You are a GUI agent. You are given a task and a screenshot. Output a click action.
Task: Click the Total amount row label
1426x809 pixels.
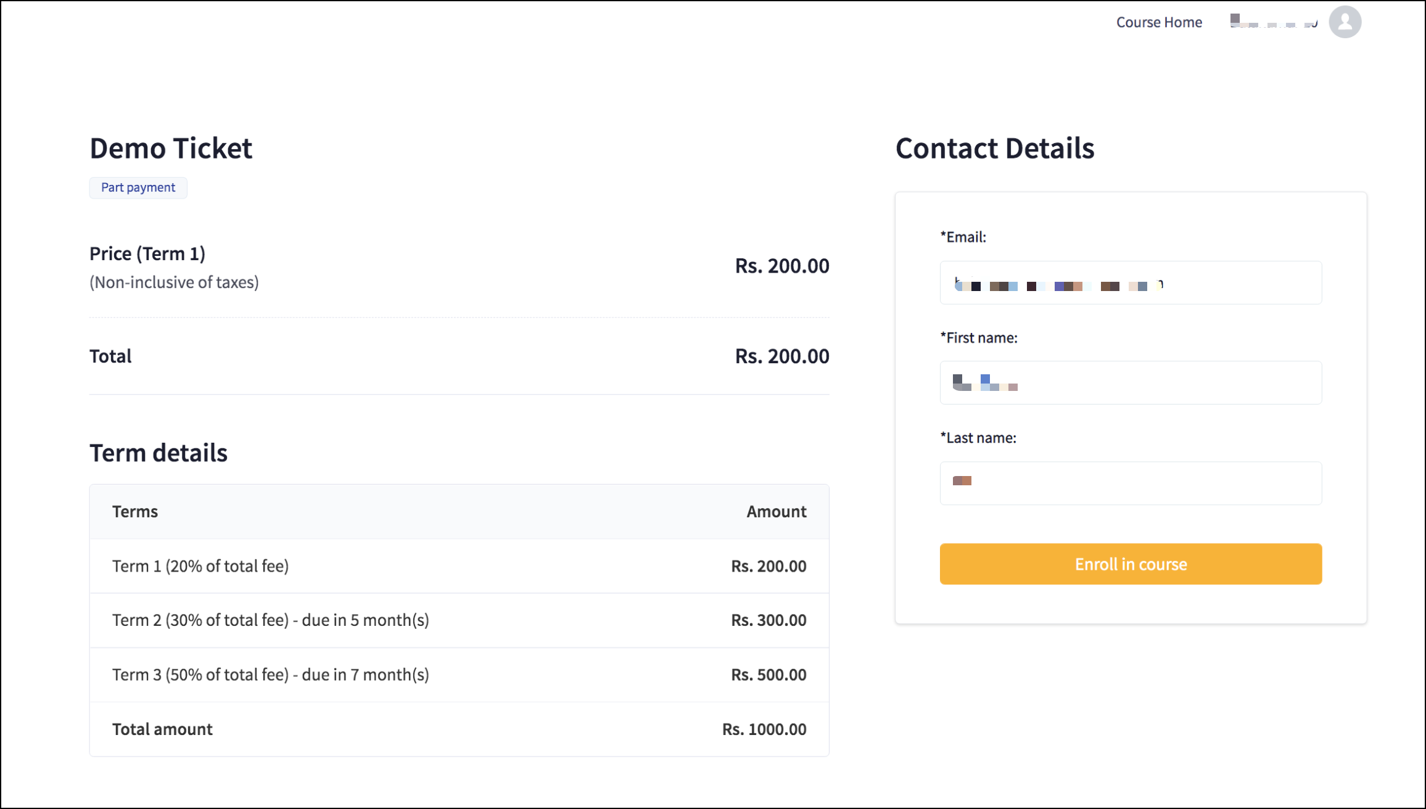click(162, 729)
